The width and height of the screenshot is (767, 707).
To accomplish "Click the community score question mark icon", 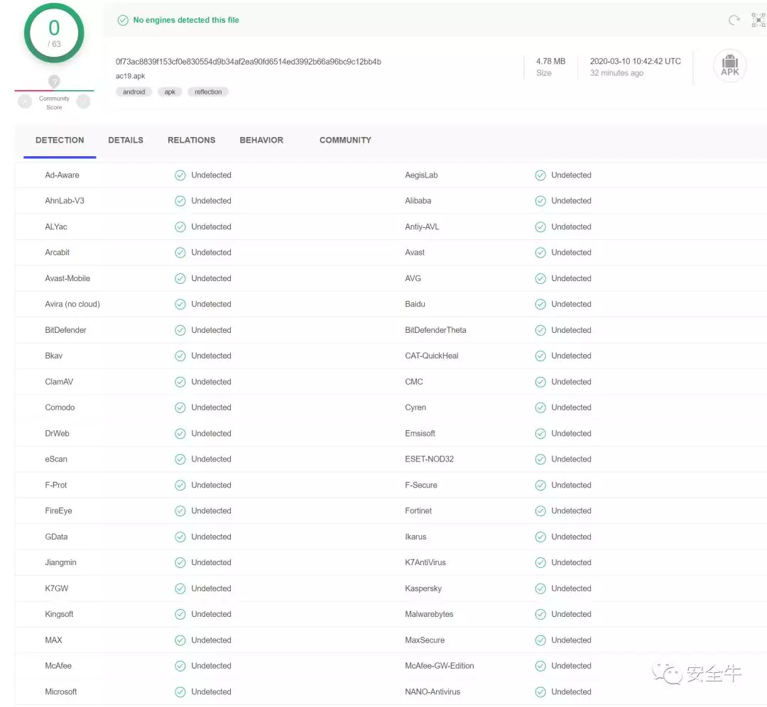I will pos(54,82).
